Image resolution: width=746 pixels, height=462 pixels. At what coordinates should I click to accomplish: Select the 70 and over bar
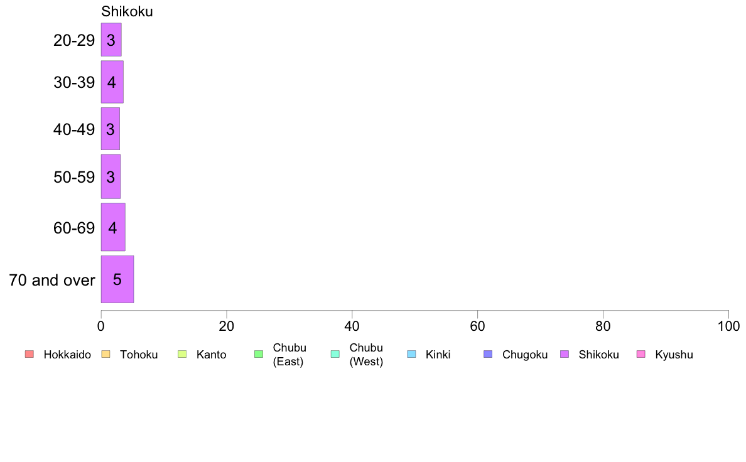pos(117,279)
